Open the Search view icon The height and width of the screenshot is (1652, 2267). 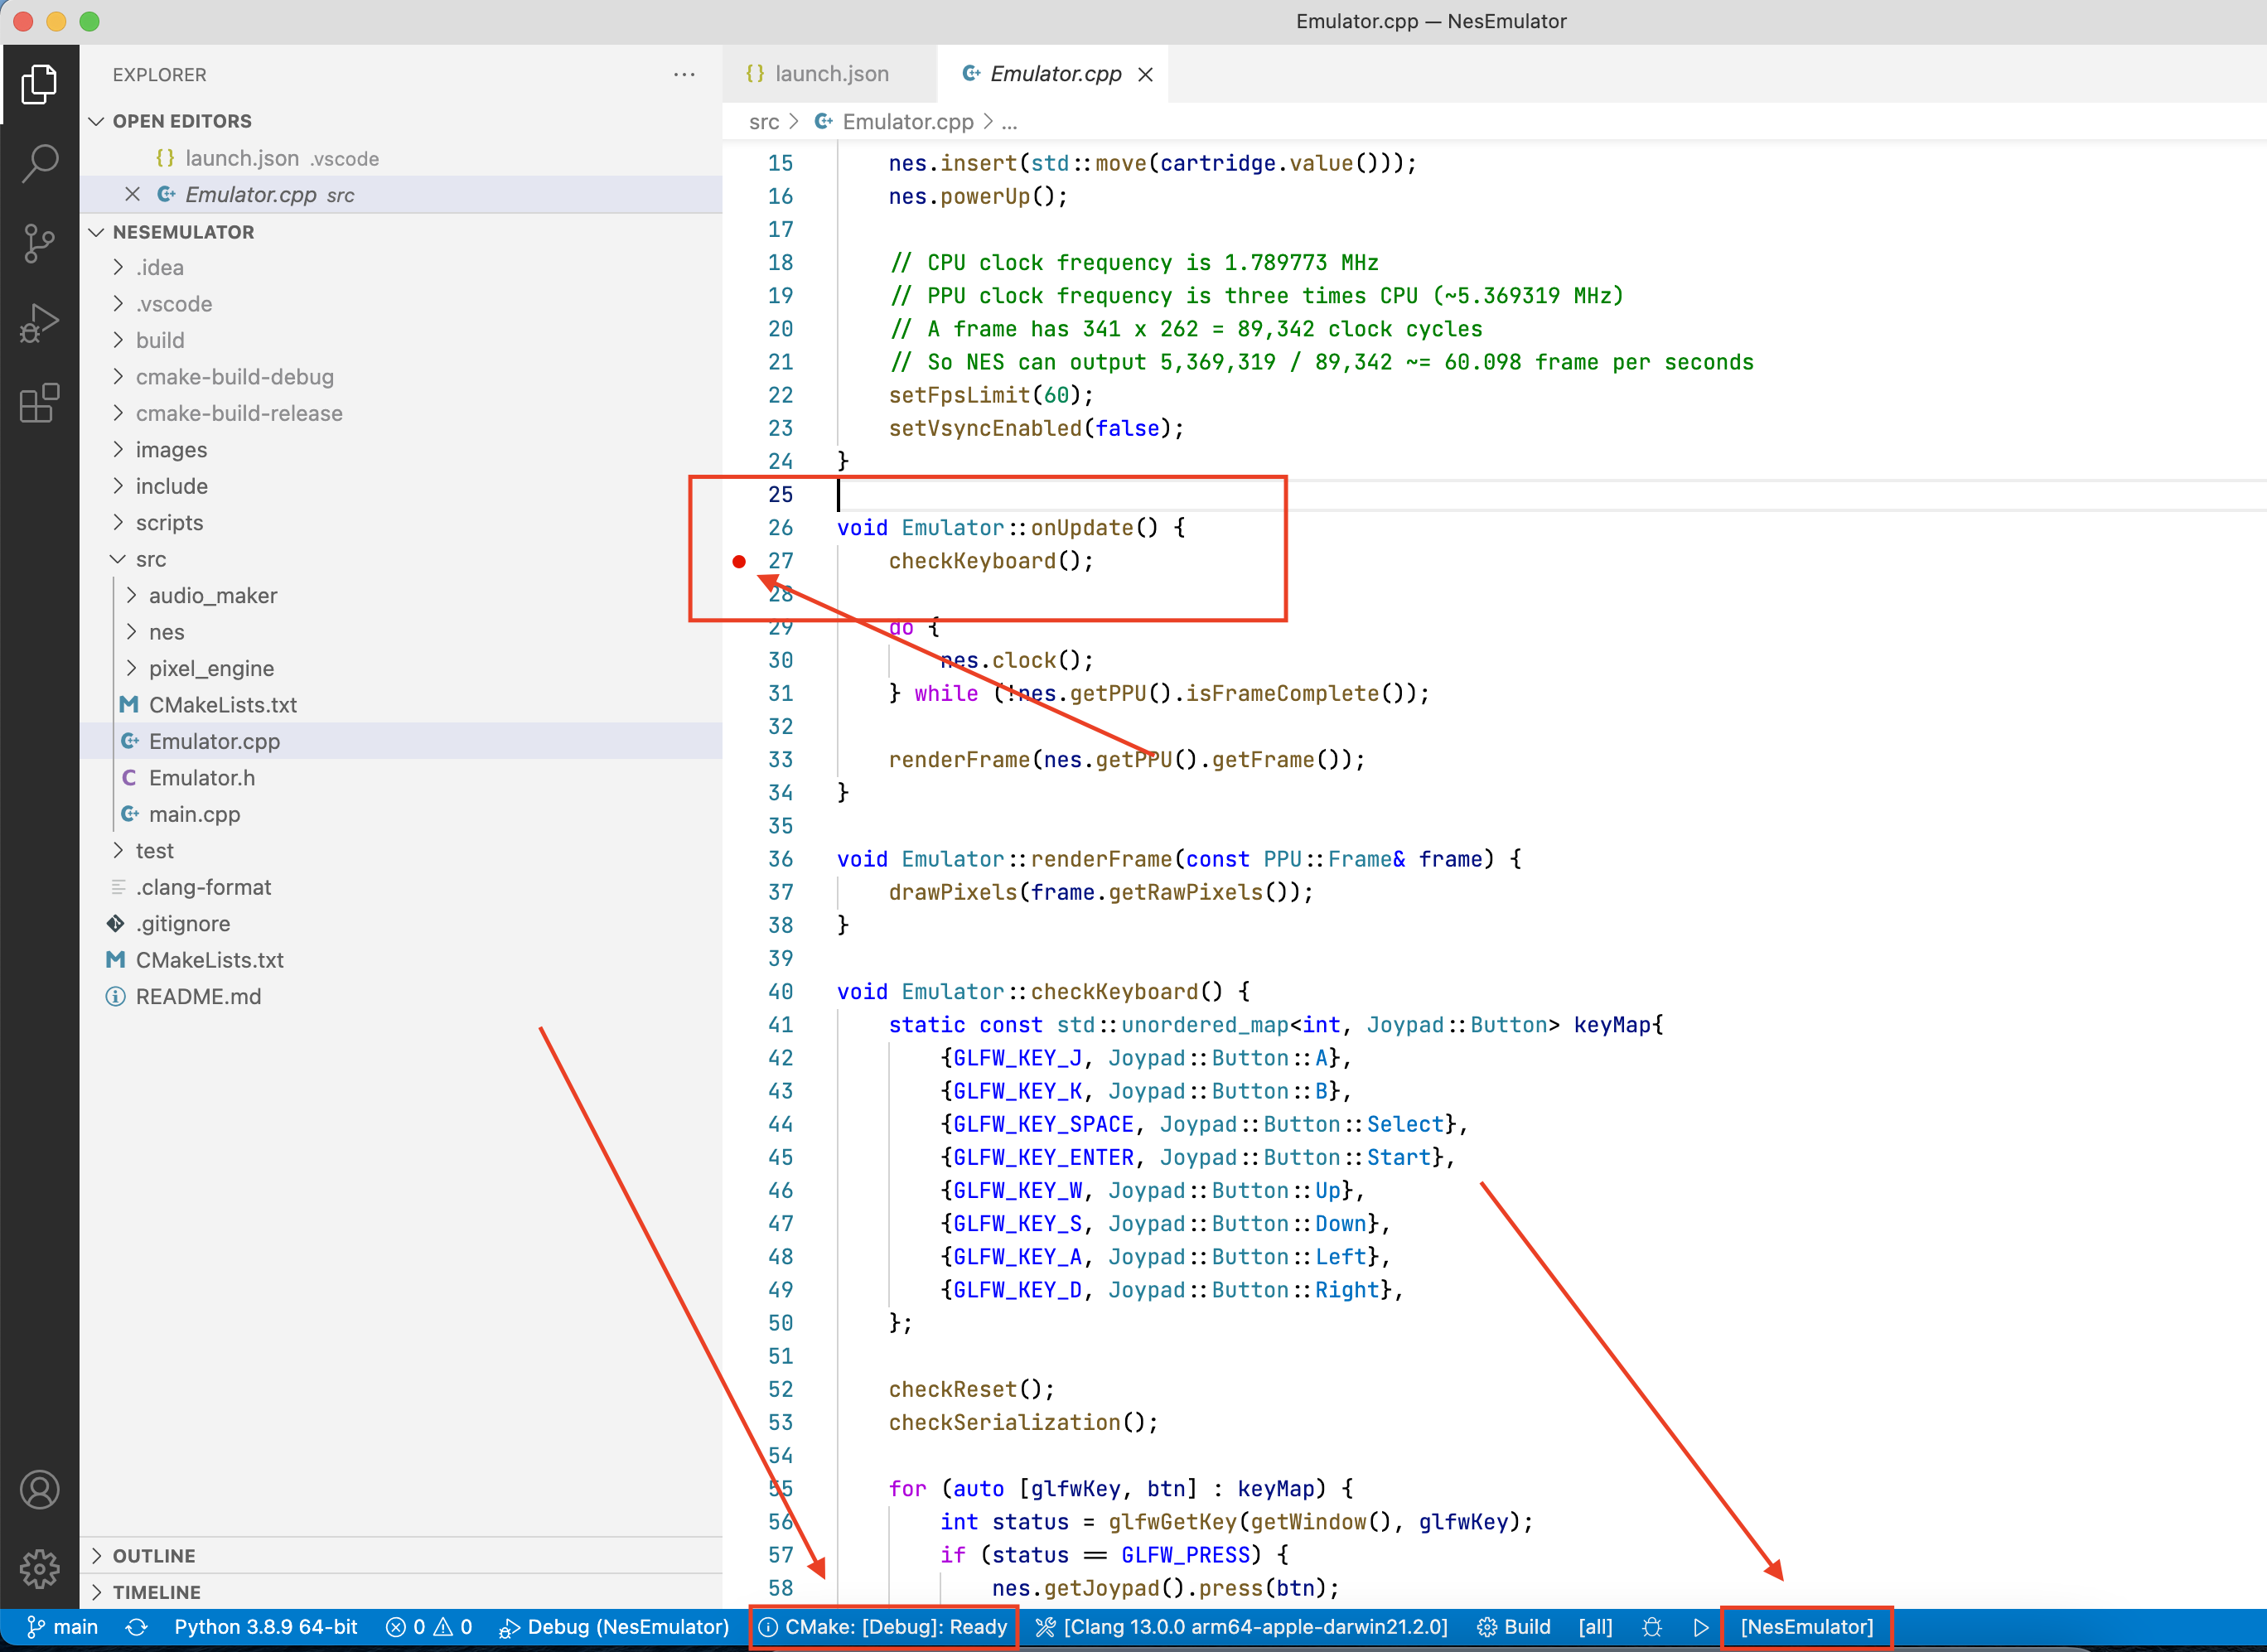click(39, 163)
